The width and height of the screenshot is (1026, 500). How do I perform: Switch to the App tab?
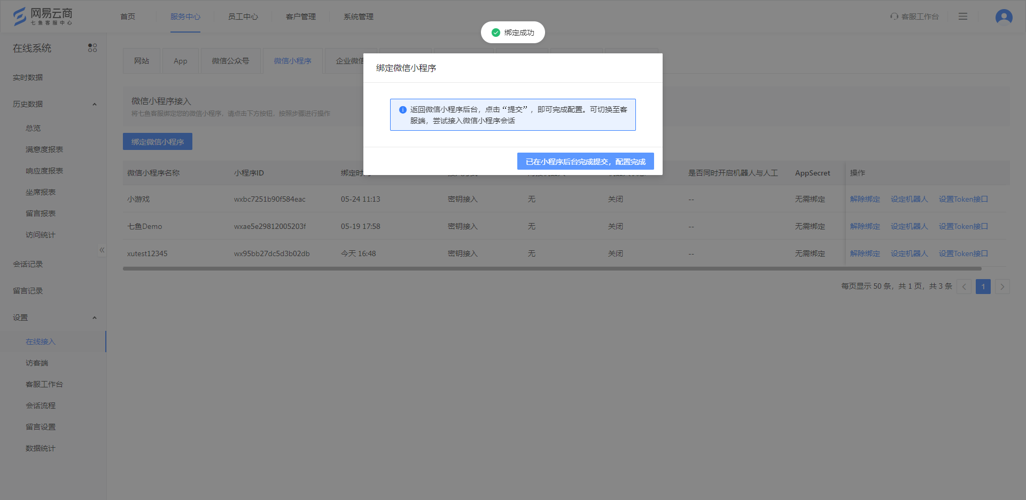181,61
